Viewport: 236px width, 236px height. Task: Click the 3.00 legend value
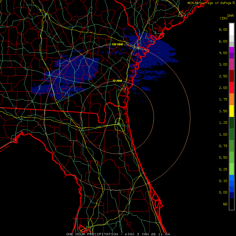click(x=223, y=65)
